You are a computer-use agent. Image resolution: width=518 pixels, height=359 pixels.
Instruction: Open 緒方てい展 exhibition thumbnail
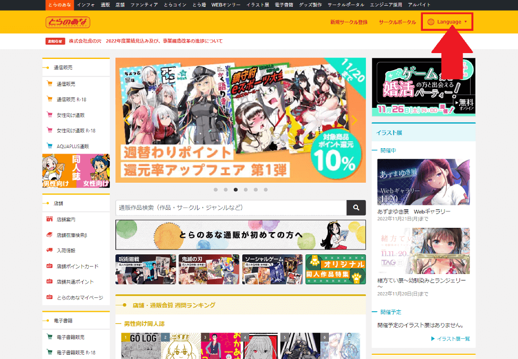pyautogui.click(x=423, y=251)
